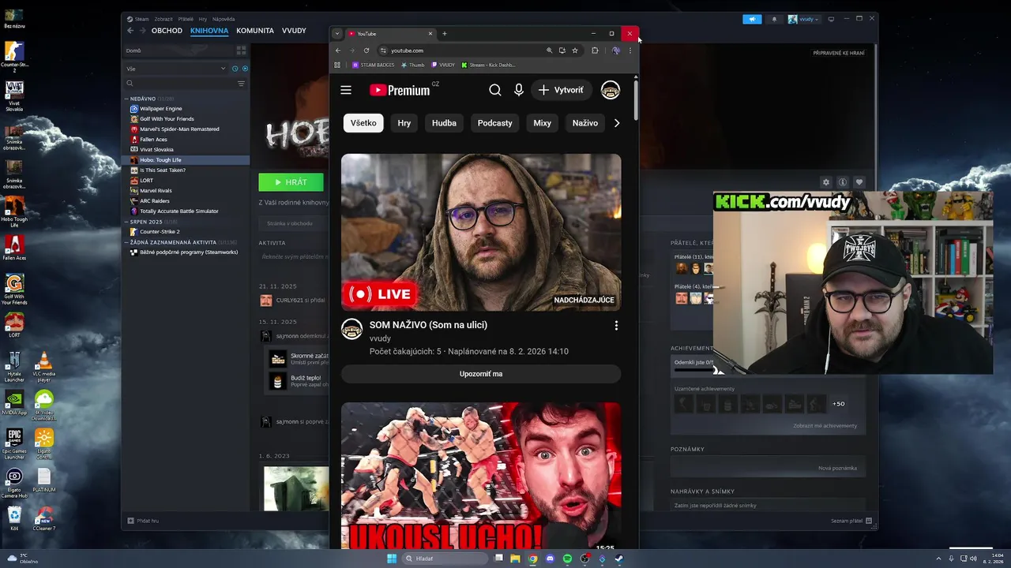Open Steam notifications bell

click(x=774, y=19)
